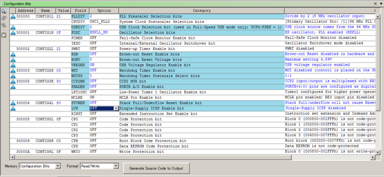
Task: Click warning icon beside BOR row
Action: click(x=13, y=54)
